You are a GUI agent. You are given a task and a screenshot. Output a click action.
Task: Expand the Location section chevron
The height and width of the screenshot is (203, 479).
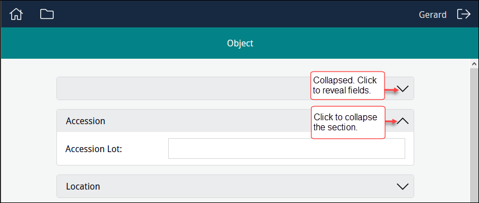pos(402,186)
